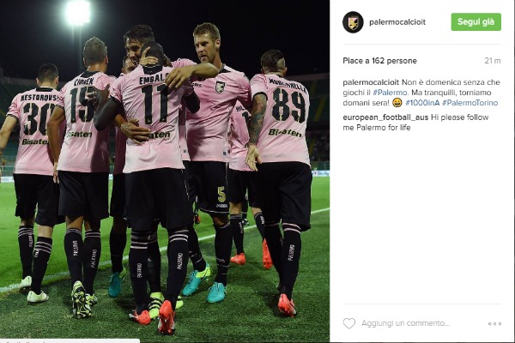Click player number 11 jersey in photo
The height and width of the screenshot is (343, 515).
tap(154, 105)
